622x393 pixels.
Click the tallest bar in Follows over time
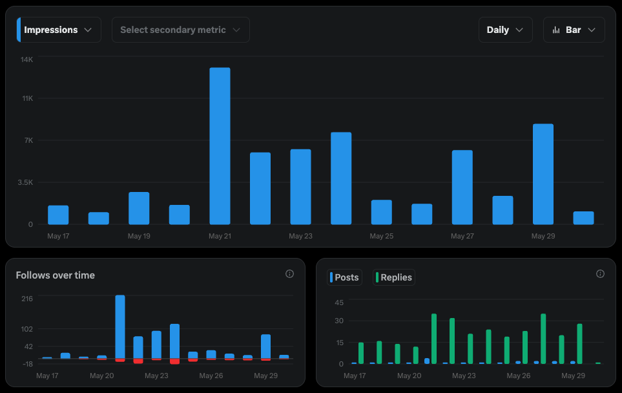pos(120,326)
